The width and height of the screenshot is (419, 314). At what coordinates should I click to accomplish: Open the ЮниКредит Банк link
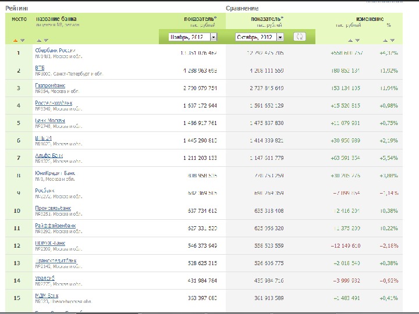(x=55, y=173)
